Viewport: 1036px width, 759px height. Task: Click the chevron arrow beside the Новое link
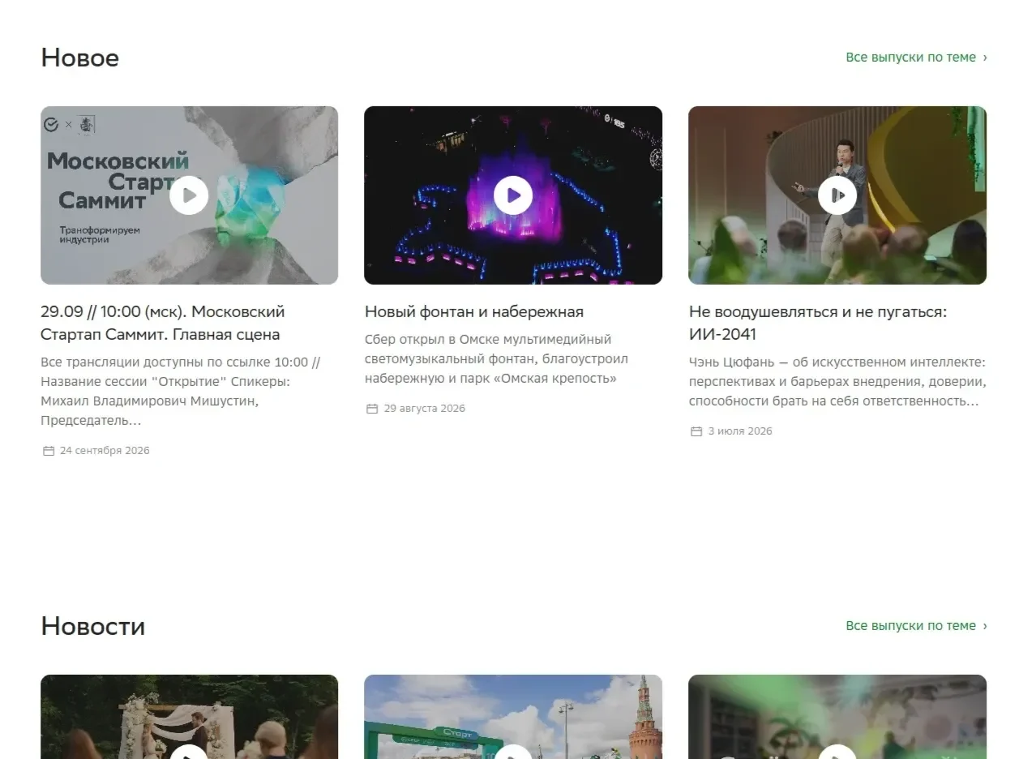[985, 58]
